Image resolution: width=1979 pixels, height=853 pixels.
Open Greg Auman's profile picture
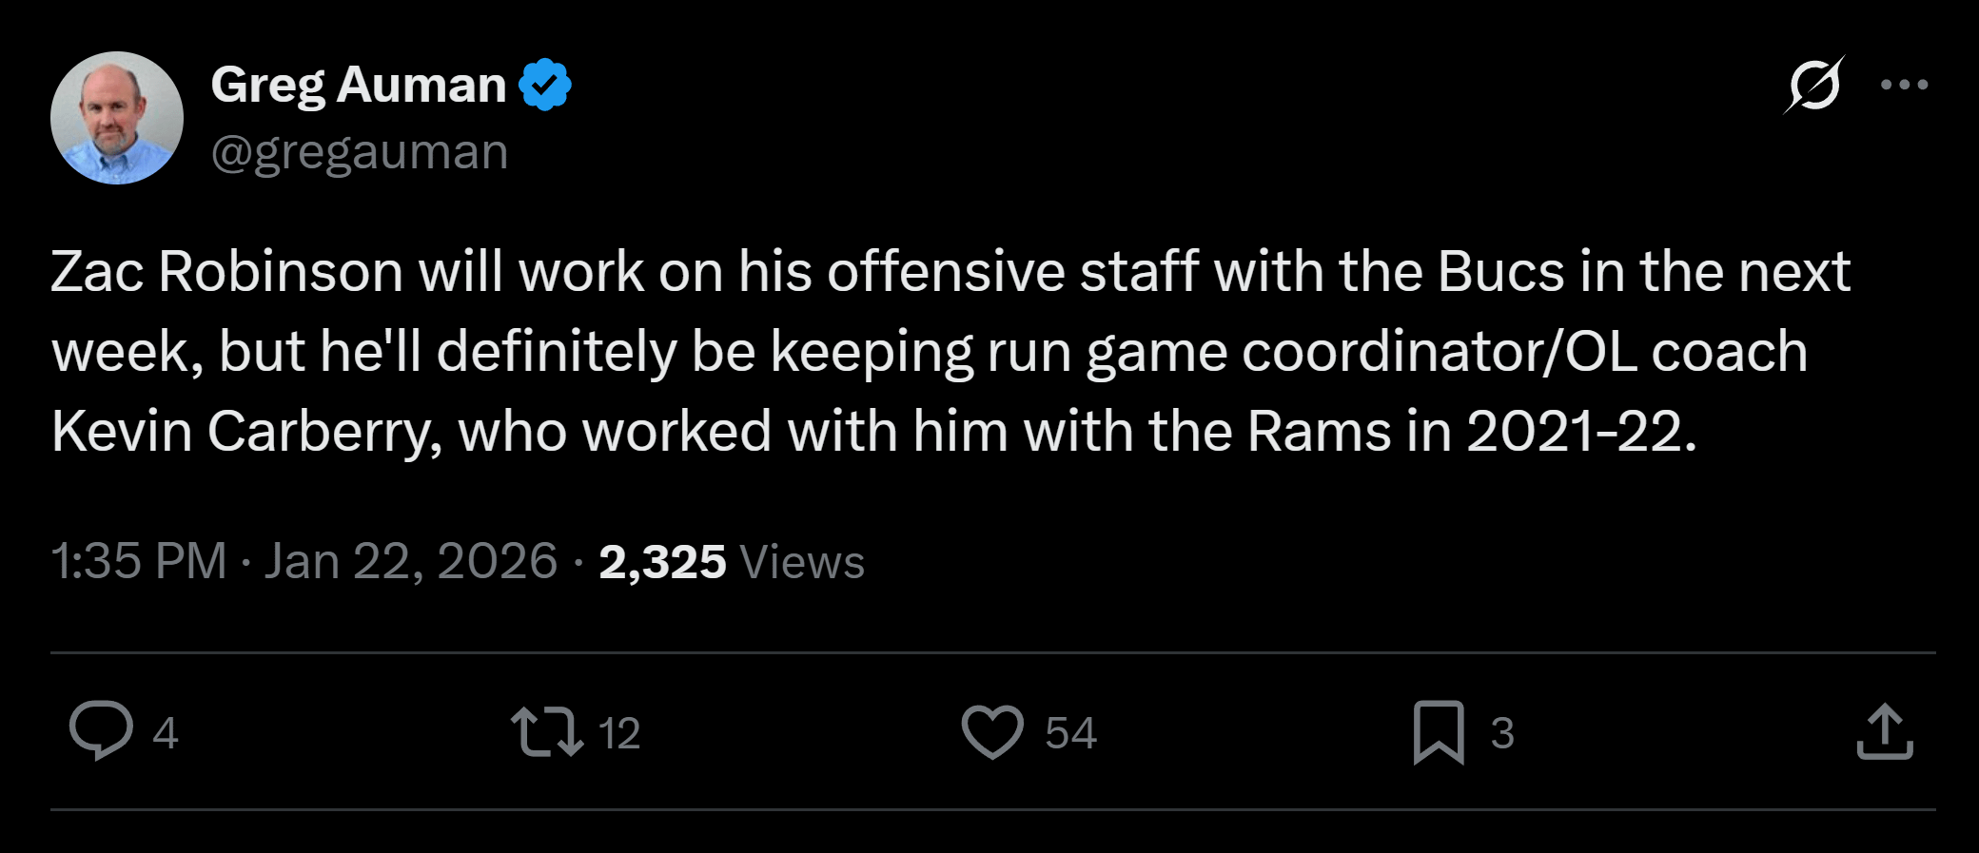(117, 118)
